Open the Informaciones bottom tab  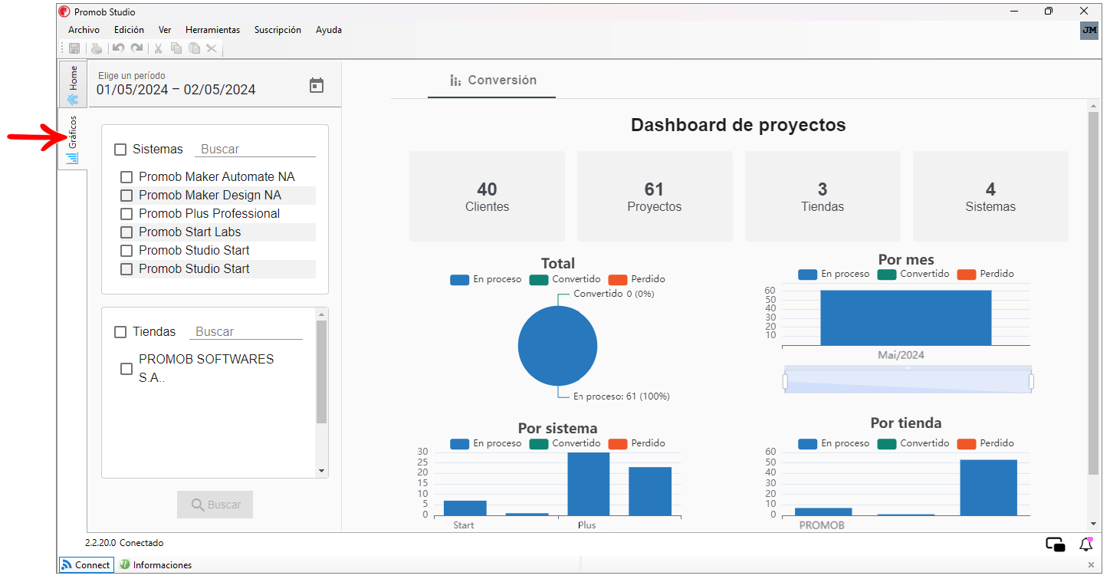[156, 565]
